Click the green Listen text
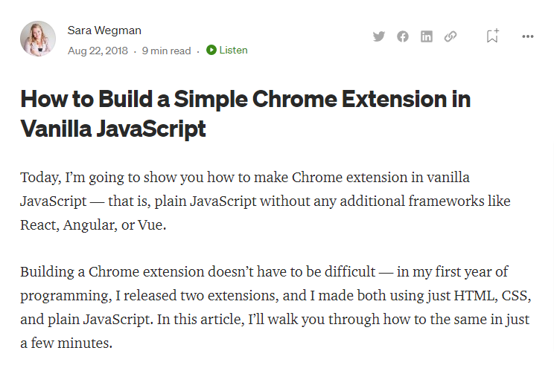 [233, 50]
